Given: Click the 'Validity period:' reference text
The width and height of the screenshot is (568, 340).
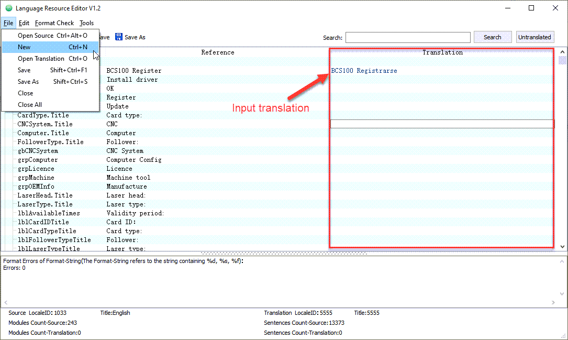Looking at the screenshot, I should 135,213.
